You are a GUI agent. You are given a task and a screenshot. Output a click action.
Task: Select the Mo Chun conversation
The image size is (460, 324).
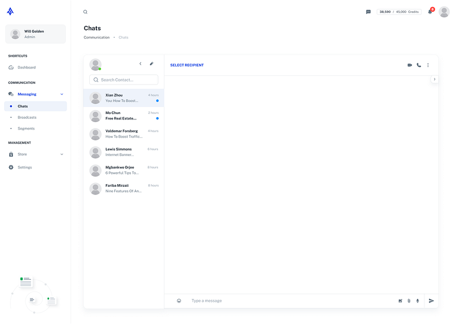pos(124,116)
